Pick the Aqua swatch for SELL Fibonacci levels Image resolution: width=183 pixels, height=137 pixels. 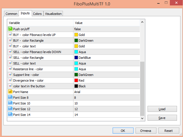click(x=76, y=52)
